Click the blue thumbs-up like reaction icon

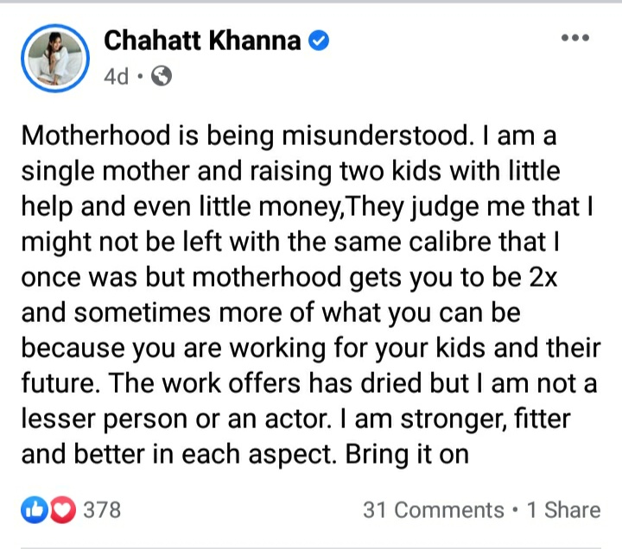point(35,509)
